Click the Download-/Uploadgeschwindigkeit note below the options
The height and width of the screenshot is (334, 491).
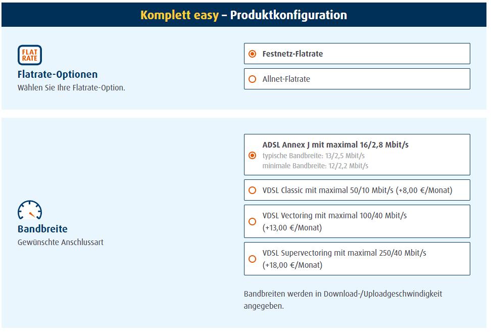(342, 300)
